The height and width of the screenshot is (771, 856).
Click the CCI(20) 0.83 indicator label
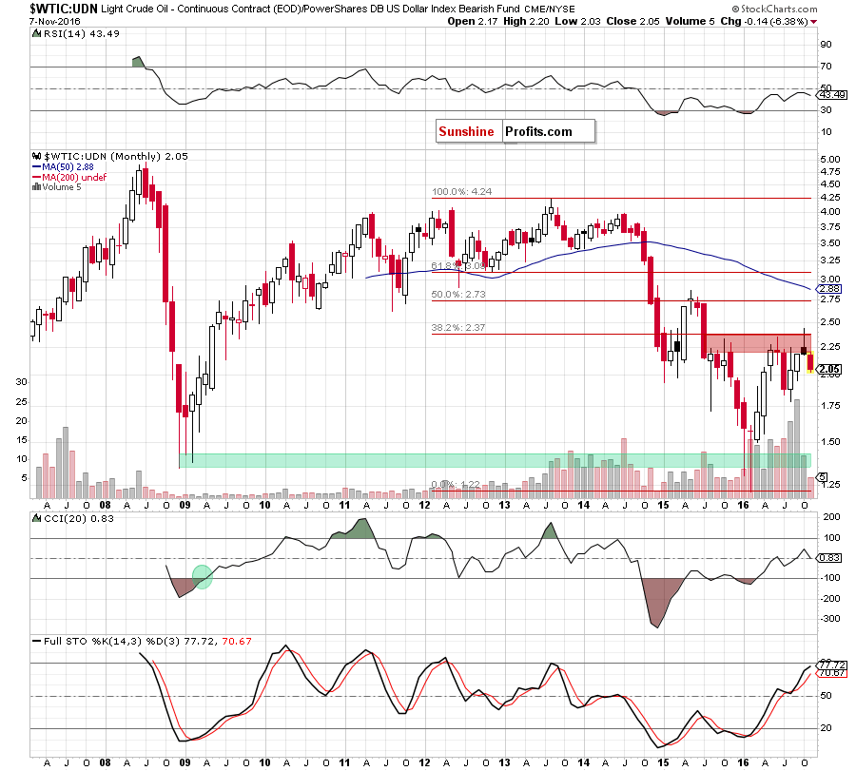tap(79, 518)
